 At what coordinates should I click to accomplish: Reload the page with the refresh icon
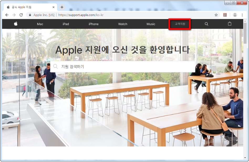coord(21,15)
